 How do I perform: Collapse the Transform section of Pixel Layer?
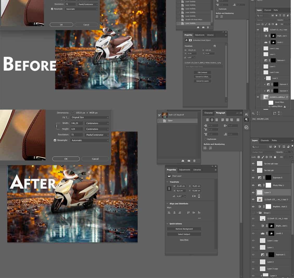[x=167, y=182]
